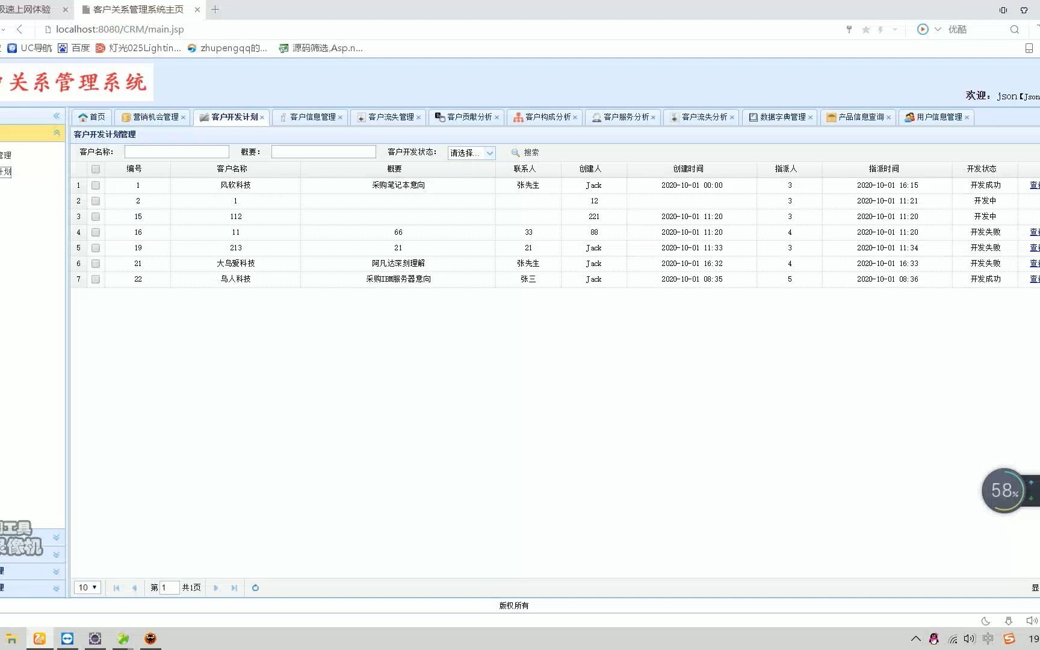Check the row checkbox for 鸟人科技
This screenshot has height=650, width=1040.
(x=96, y=279)
